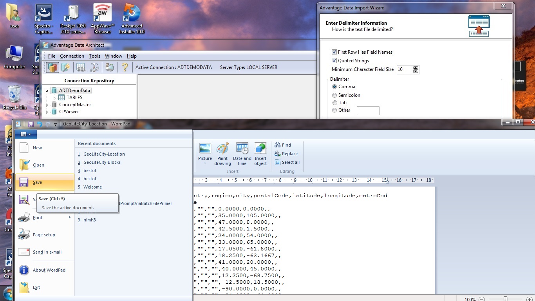This screenshot has height=301, width=535.
Task: Click the Other delimiter text field
Action: click(x=368, y=111)
